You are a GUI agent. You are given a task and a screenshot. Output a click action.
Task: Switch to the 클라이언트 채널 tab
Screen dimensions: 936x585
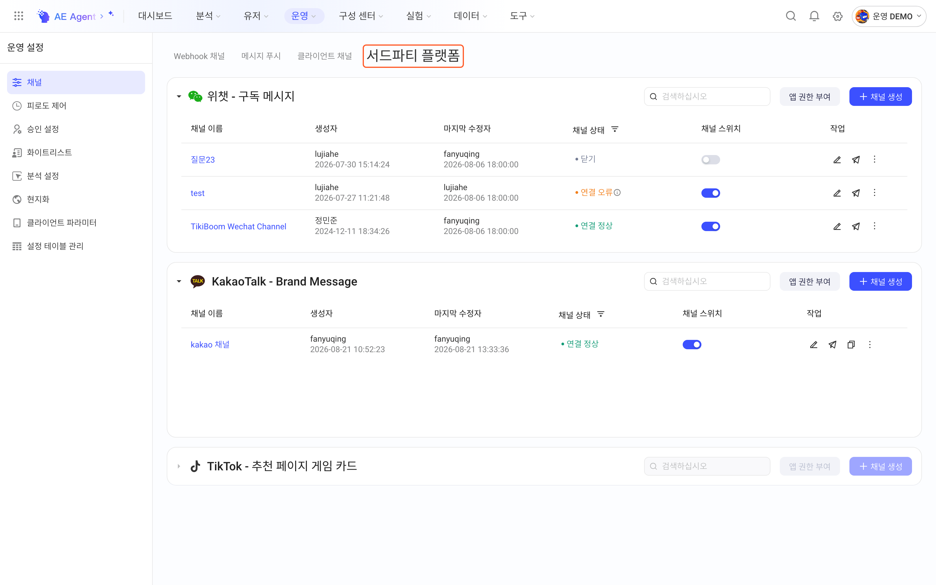324,56
